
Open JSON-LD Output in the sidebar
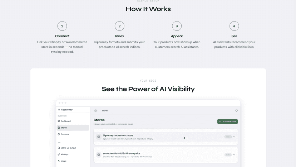point(73,148)
